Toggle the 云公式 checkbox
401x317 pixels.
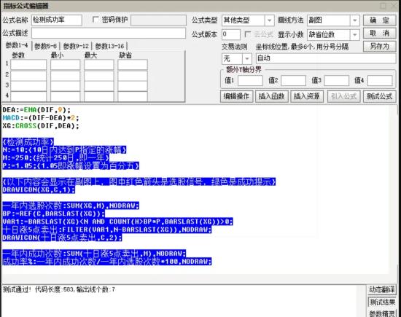point(247,34)
